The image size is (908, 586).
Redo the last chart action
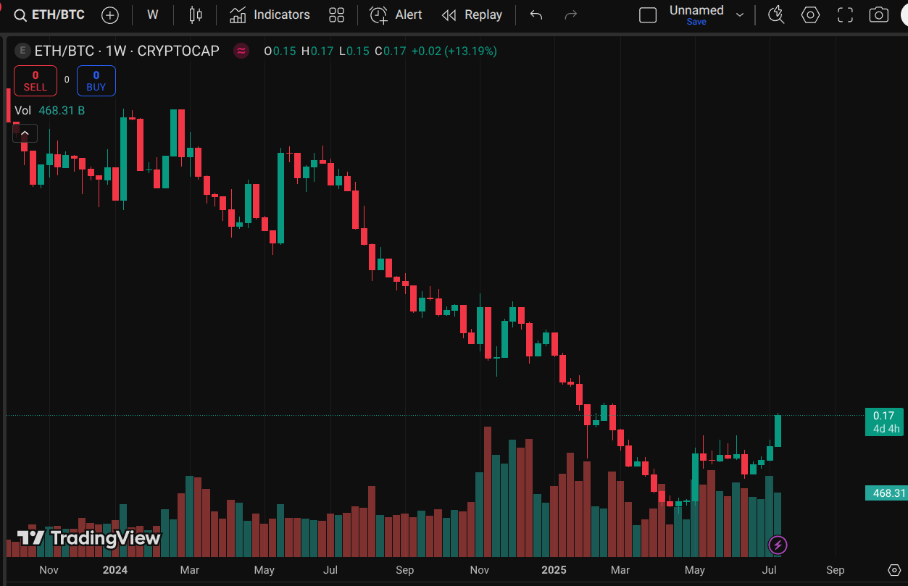[571, 14]
